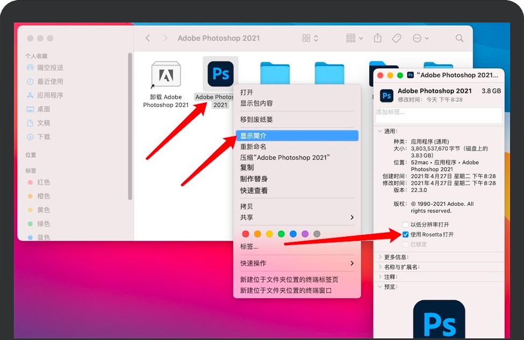Select the uninstall Adobe Photoshop 2021 icon
Viewport: 524px width, 340px height.
(166, 74)
